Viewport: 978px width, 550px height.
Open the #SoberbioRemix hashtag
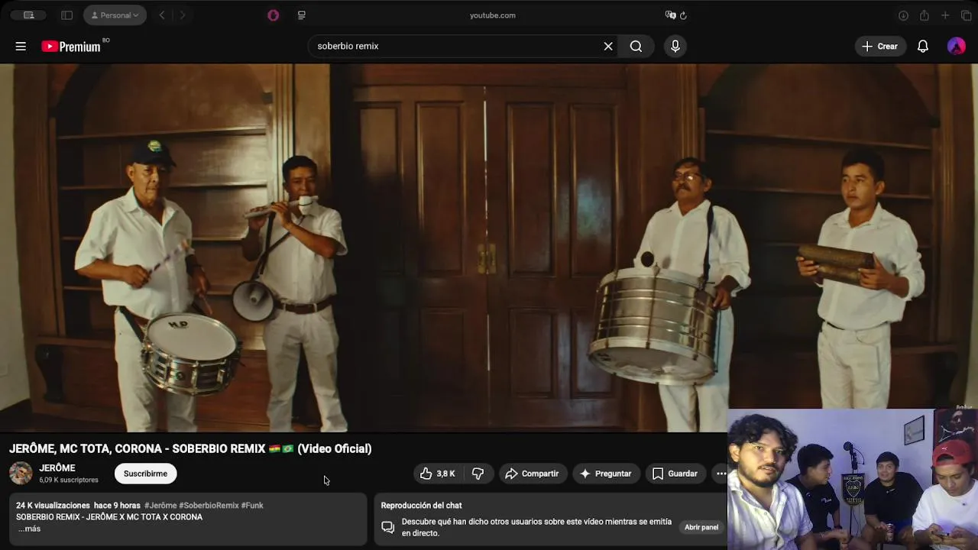point(209,506)
